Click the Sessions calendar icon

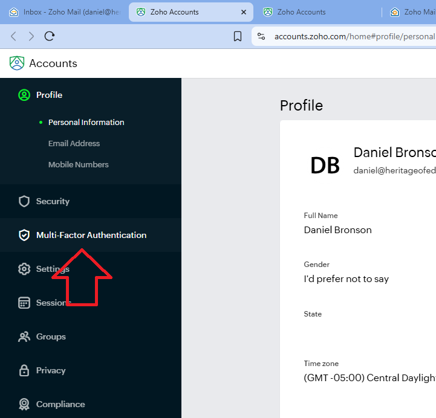[x=24, y=303]
